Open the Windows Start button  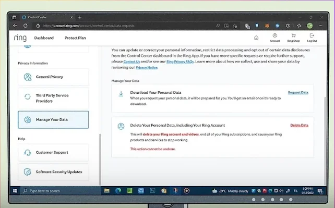pyautogui.click(x=15, y=191)
